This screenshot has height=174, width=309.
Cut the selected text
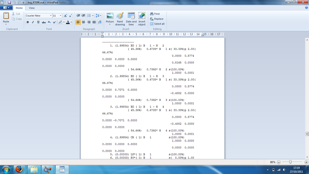click(16, 14)
